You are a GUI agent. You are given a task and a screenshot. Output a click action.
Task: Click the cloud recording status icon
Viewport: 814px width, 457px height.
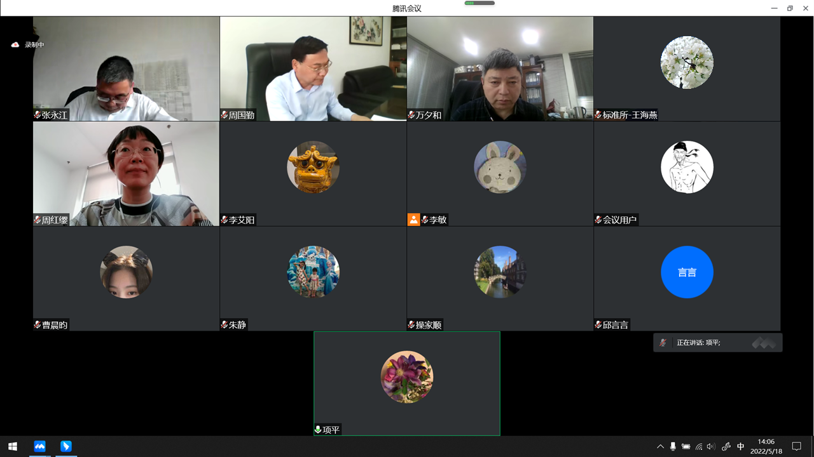[x=15, y=44]
